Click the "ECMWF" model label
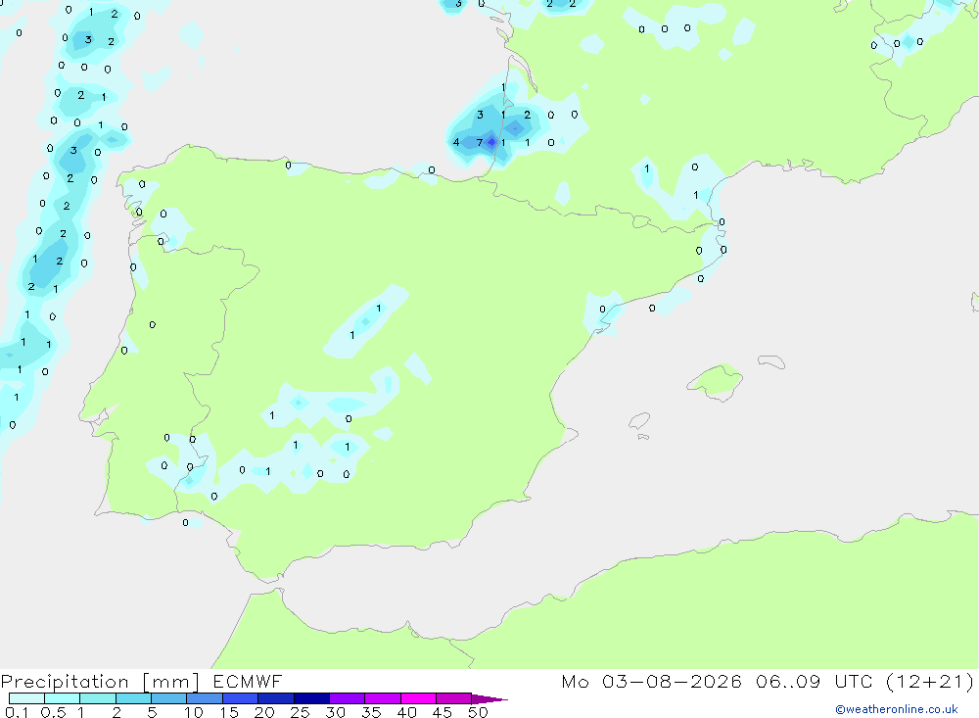This screenshot has width=979, height=718. point(248,681)
